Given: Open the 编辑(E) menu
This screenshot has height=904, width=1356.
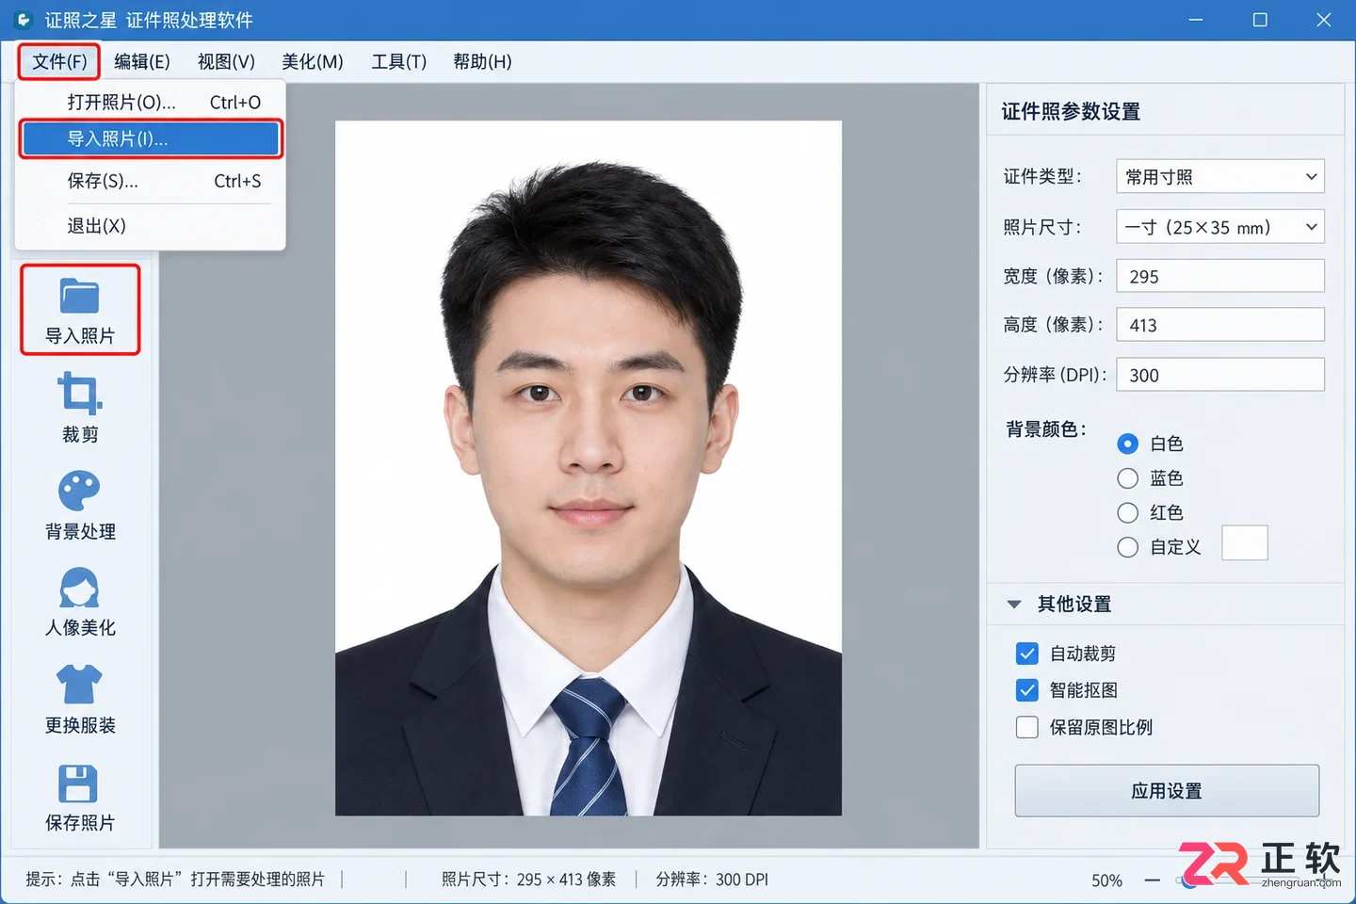Looking at the screenshot, I should 142,62.
